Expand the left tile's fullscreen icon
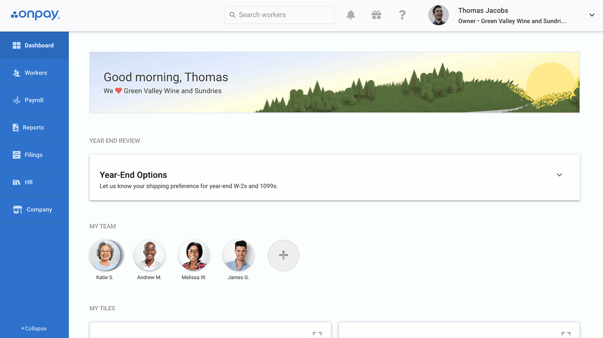 tap(317, 334)
